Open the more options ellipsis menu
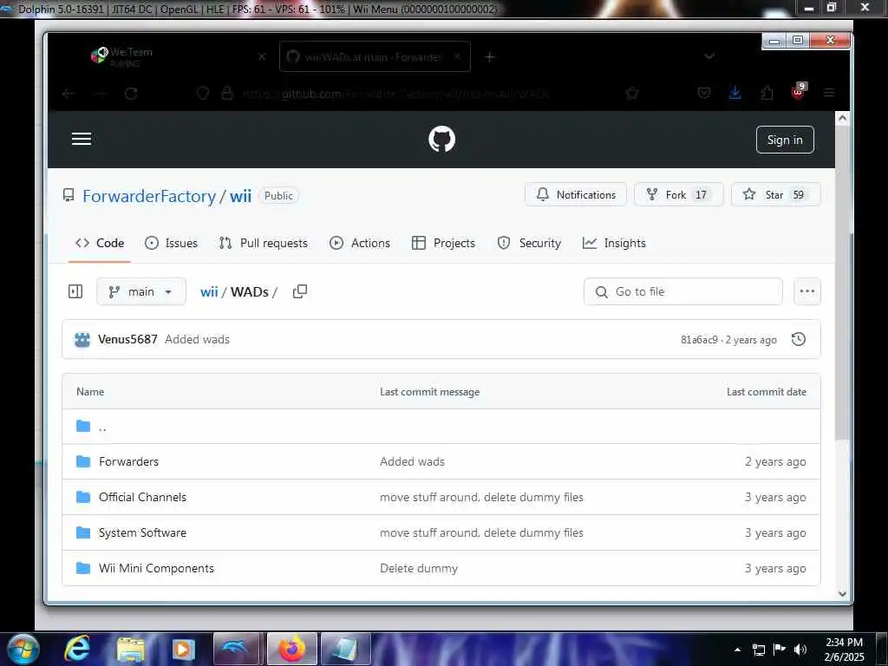Screen dimensions: 888x666 [x=807, y=291]
